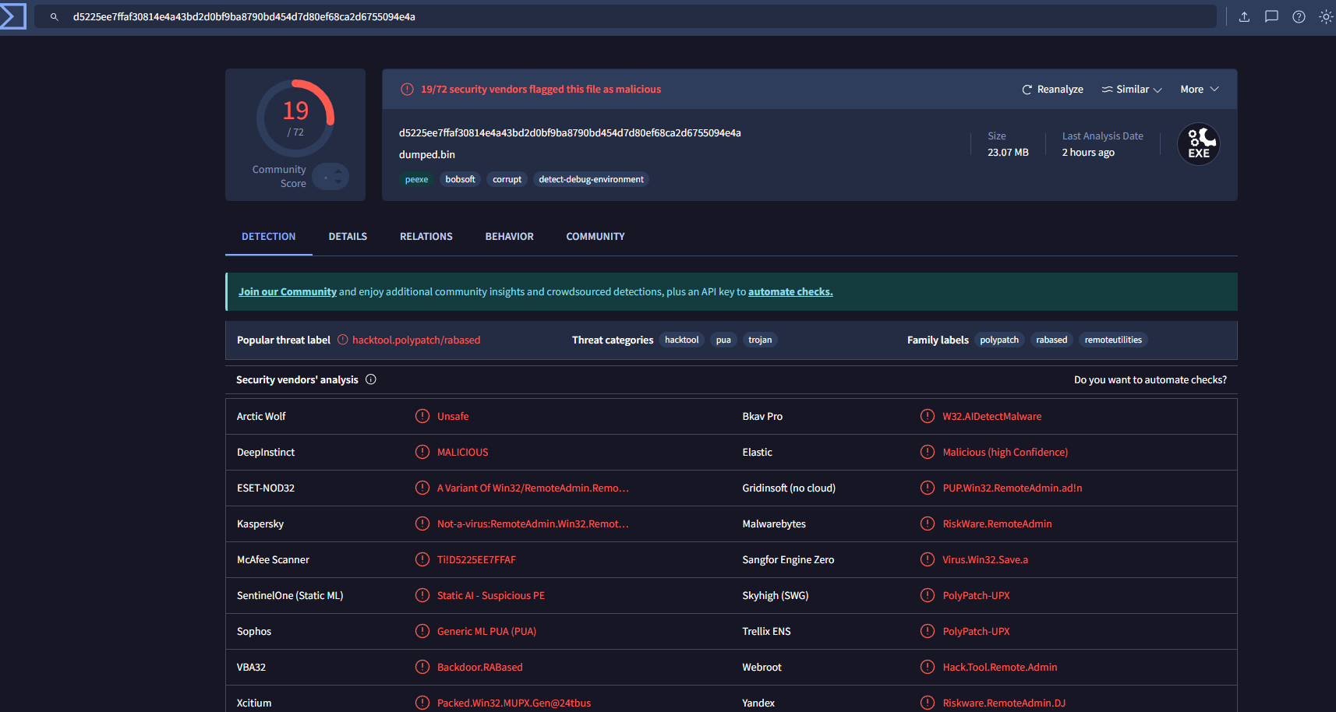Open the DETAILS tab
This screenshot has height=712, width=1336.
348,237
